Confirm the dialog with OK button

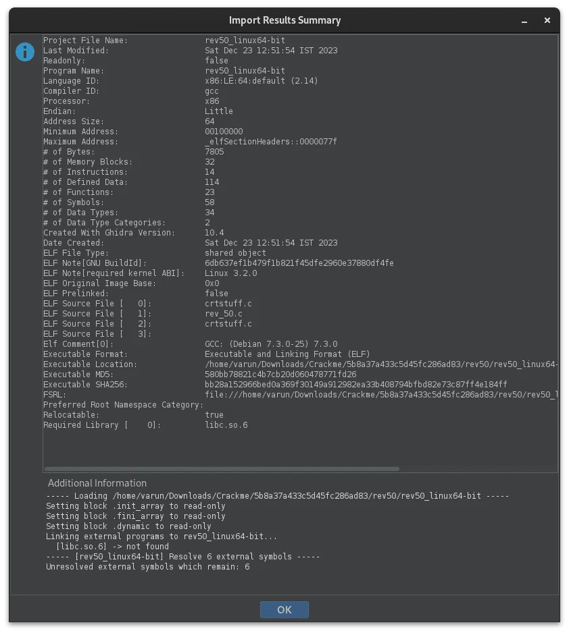click(x=284, y=609)
